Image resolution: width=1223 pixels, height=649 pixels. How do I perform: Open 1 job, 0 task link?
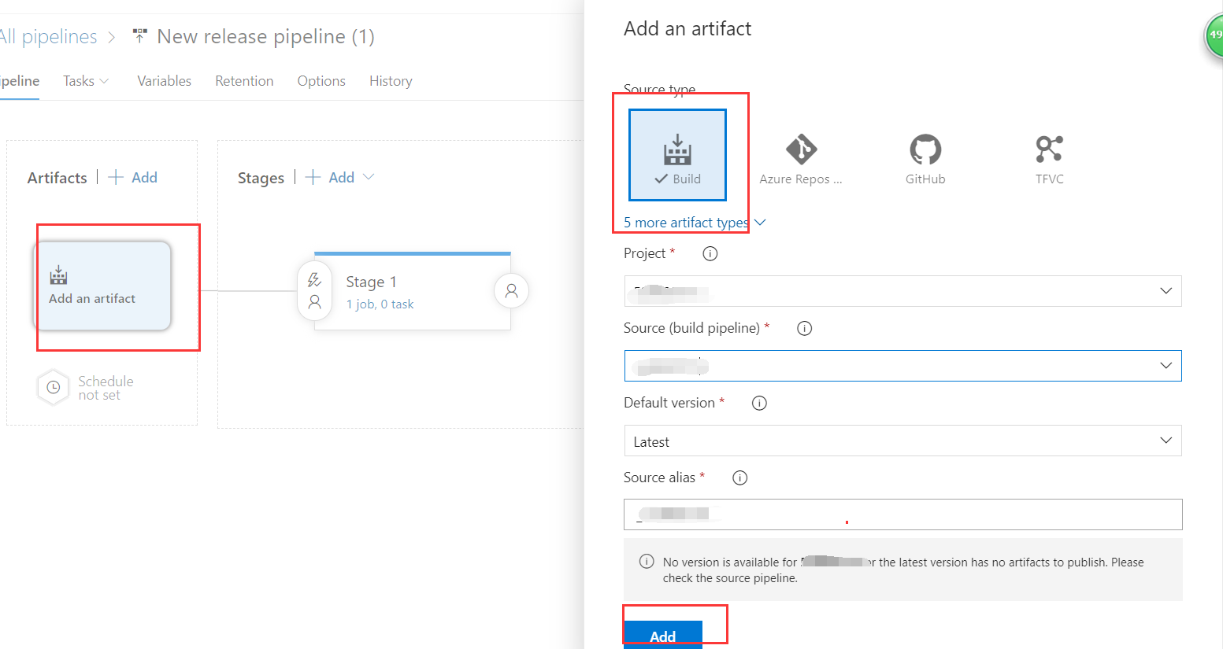point(380,304)
